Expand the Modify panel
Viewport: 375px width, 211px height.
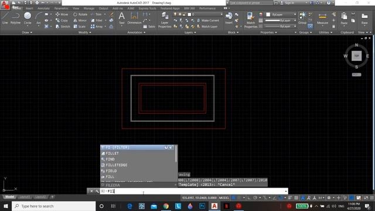[x=84, y=32]
